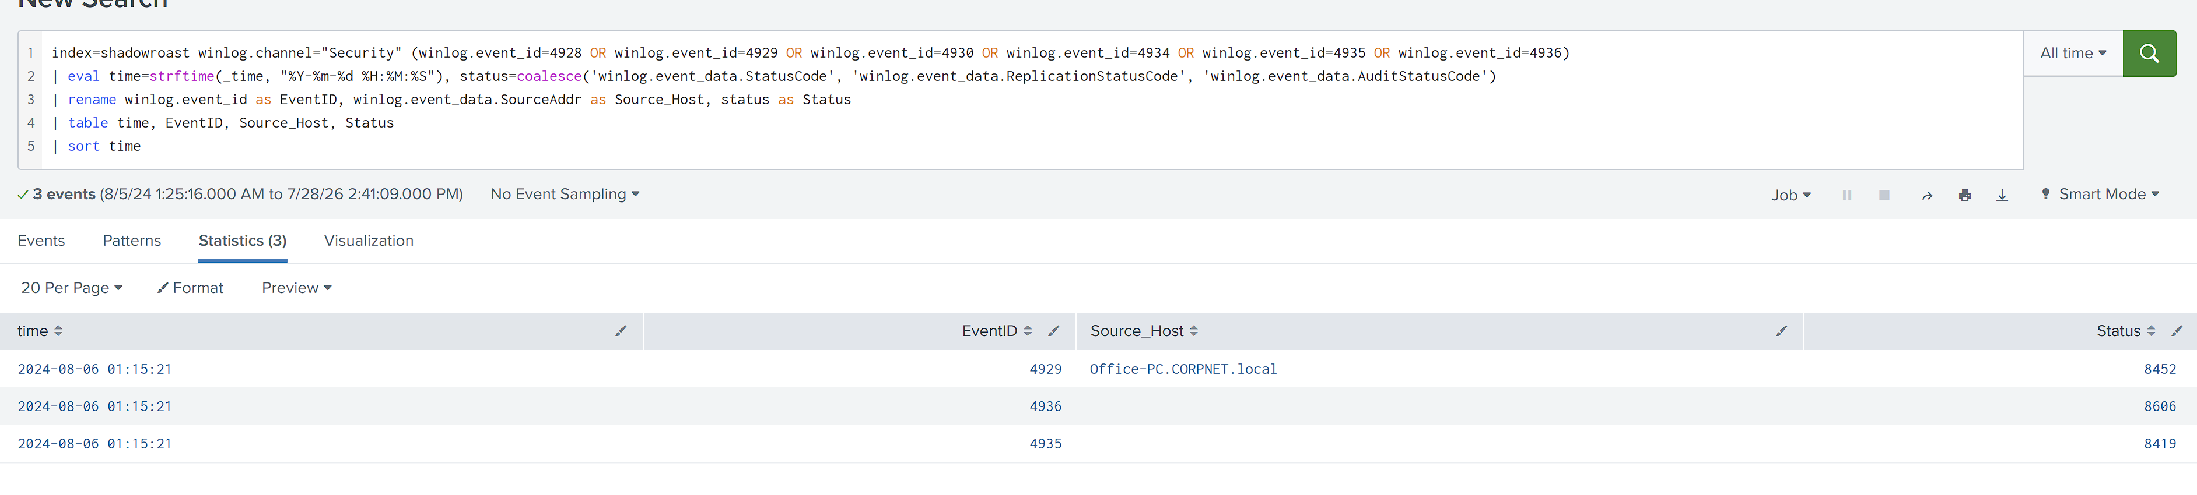Stop the search job

coord(1884,195)
